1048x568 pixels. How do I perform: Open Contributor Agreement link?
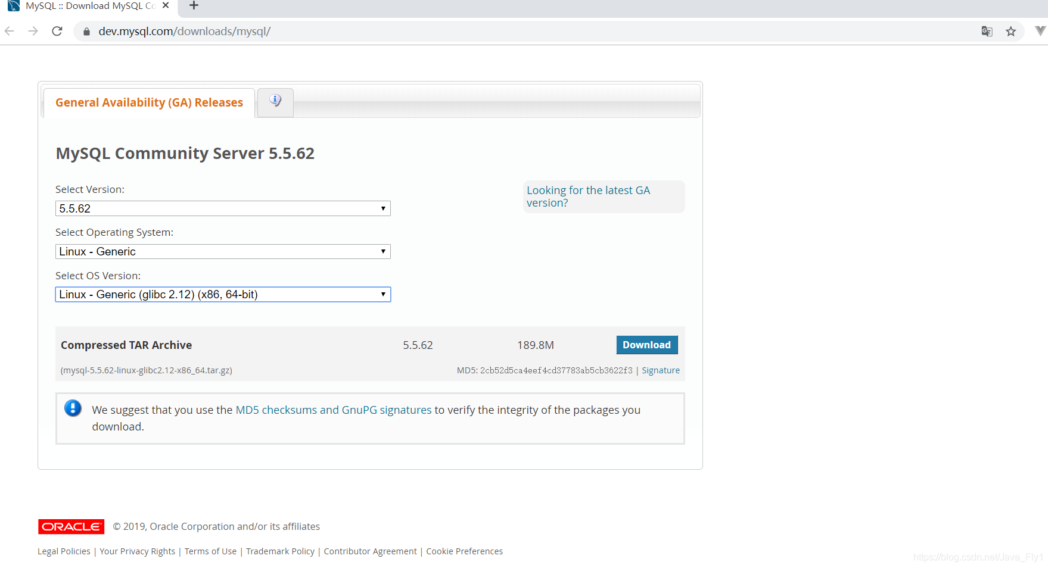(x=371, y=551)
